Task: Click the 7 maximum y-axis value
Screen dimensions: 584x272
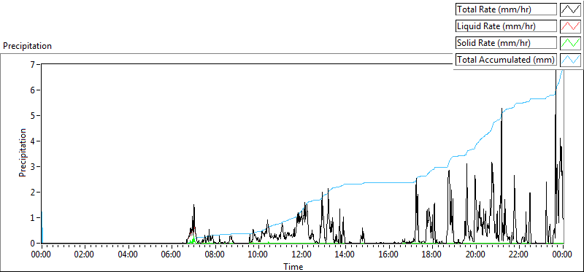Action: (37, 64)
